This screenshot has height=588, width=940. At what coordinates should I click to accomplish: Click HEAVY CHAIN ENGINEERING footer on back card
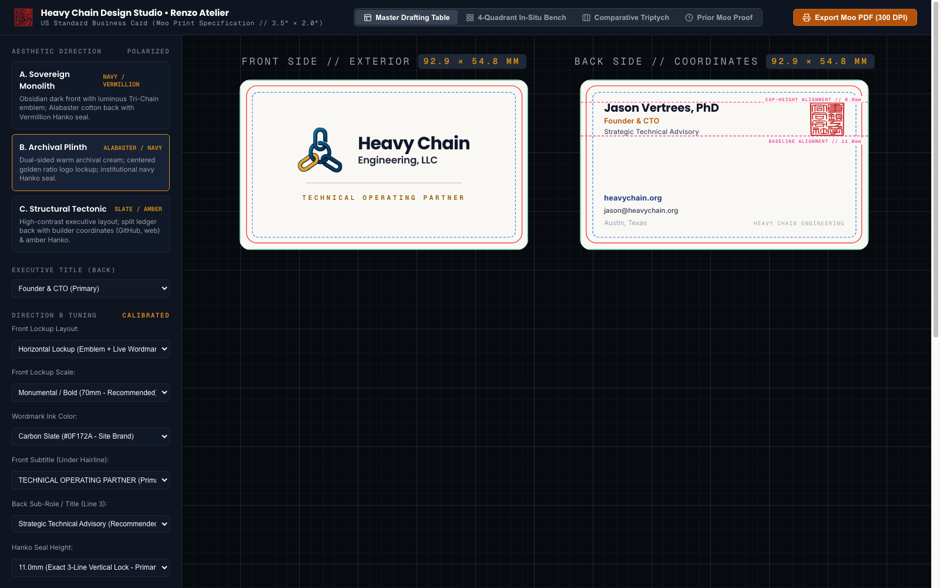click(x=798, y=223)
